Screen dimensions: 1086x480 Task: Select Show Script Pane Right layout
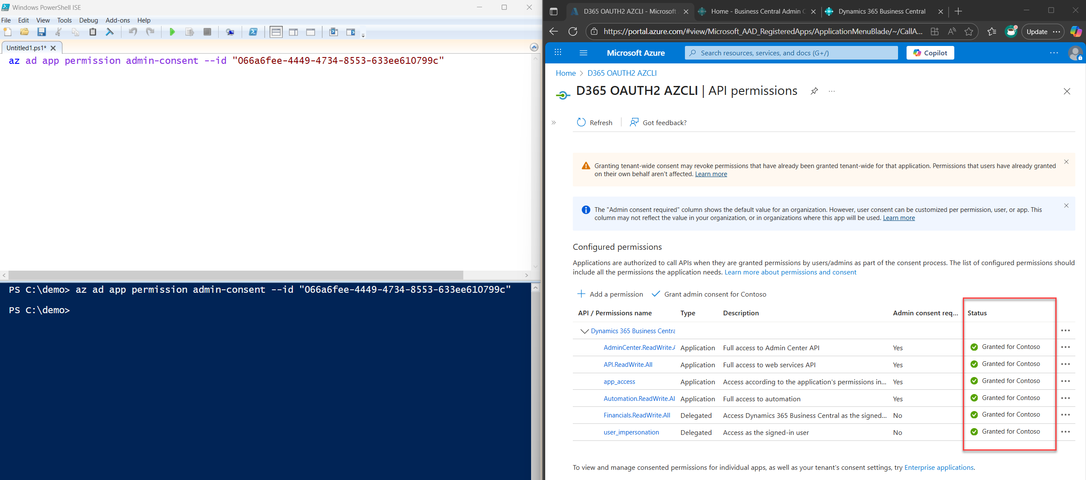pos(293,32)
